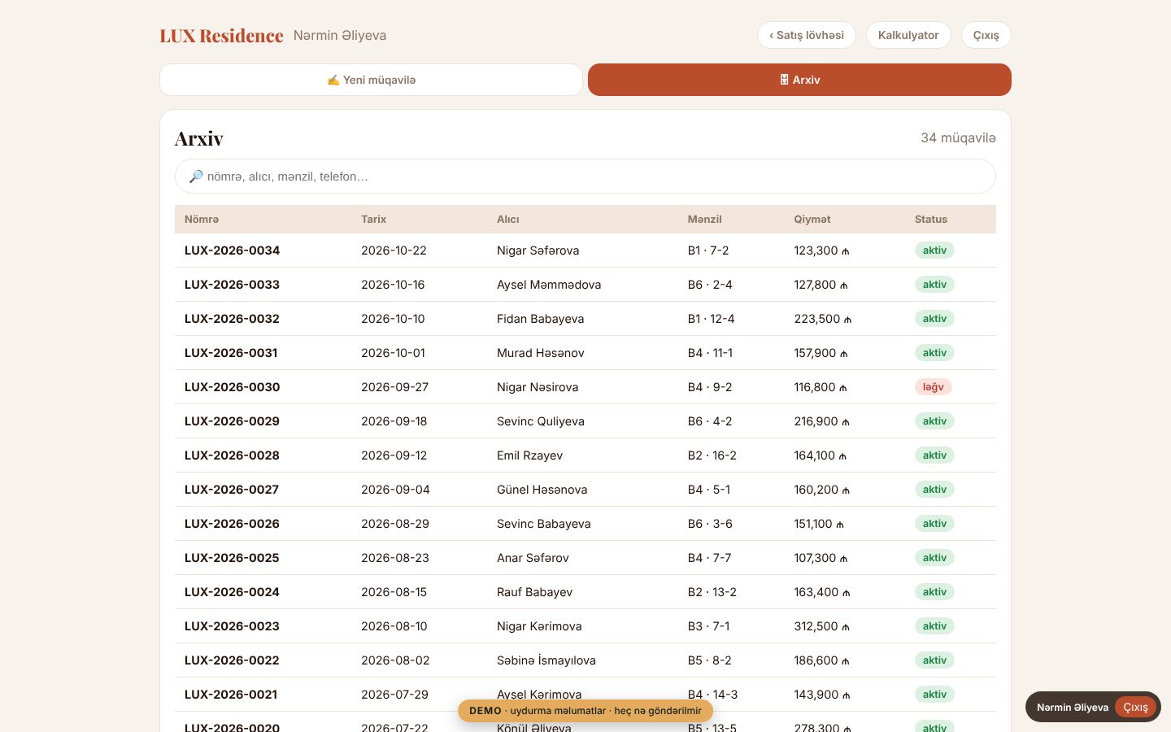Click the aktiv badge for LUX-2026-0027
1171x732 pixels.
click(934, 490)
